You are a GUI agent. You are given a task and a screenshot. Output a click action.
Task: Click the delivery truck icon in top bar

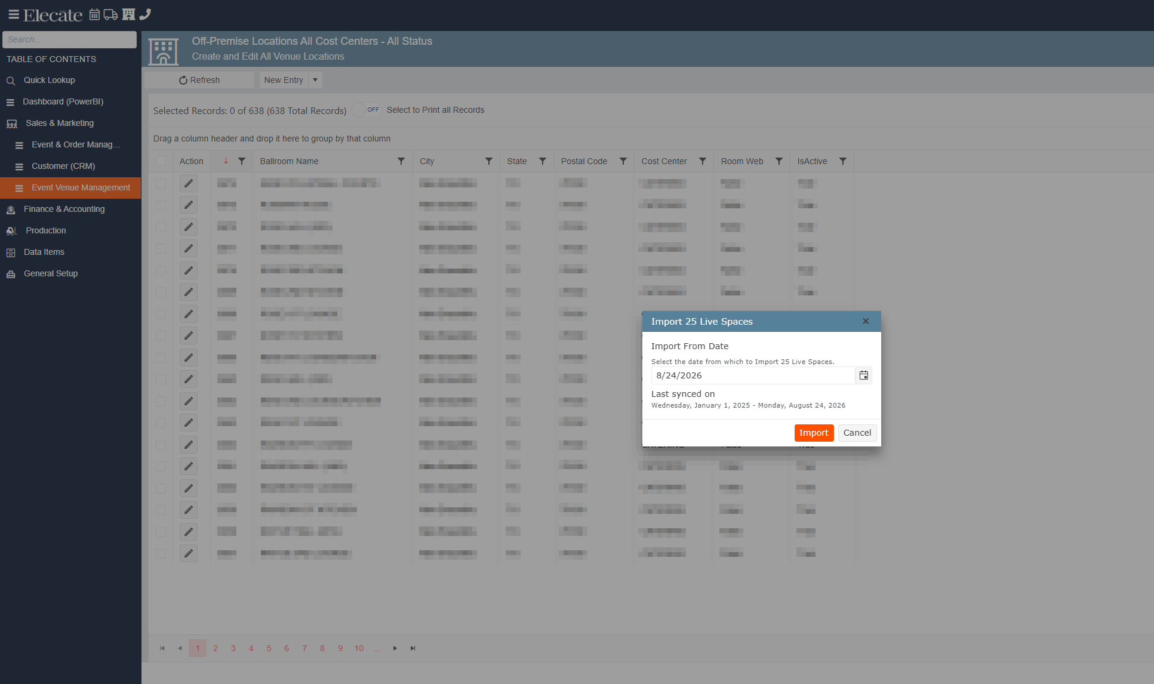110,14
